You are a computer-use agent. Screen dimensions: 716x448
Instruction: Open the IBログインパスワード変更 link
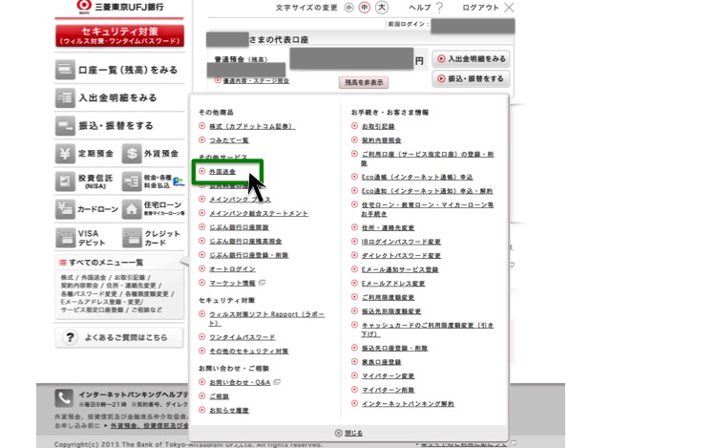click(401, 242)
